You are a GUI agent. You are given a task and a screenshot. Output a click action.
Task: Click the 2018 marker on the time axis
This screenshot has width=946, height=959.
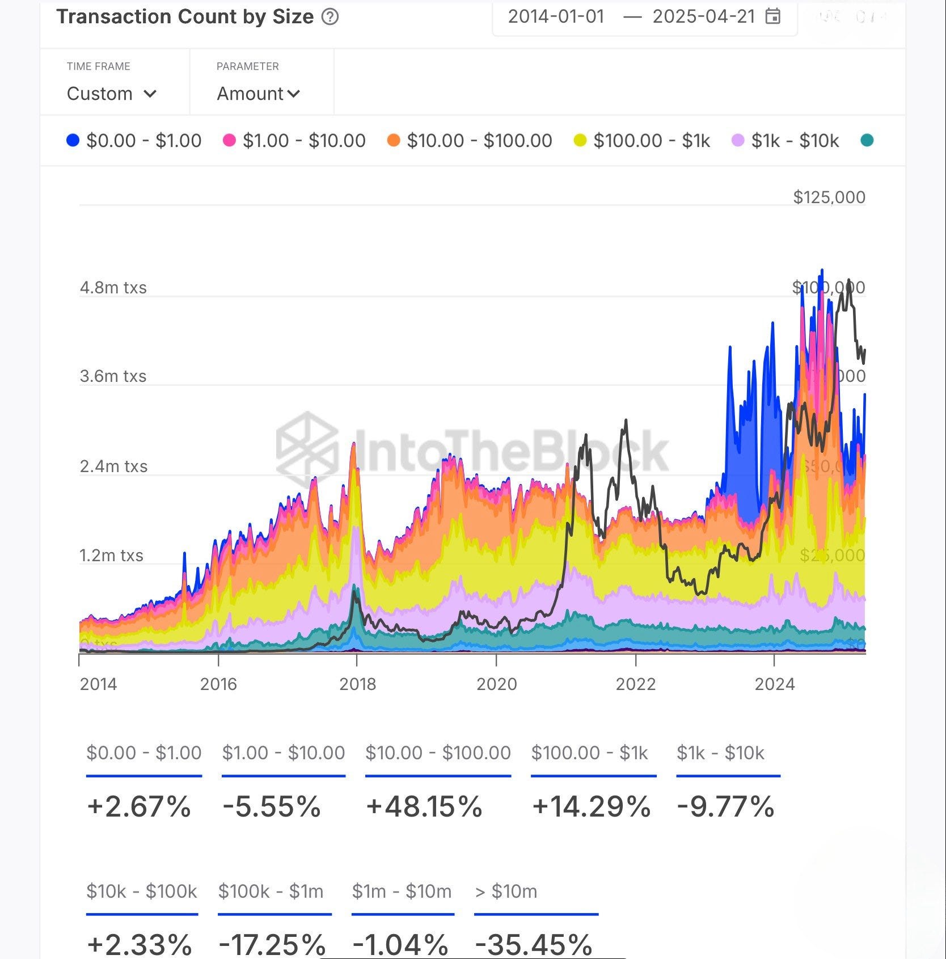(x=357, y=684)
